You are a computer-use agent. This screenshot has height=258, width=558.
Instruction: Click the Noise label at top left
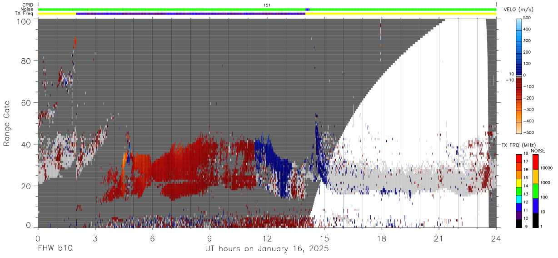tap(27, 9)
